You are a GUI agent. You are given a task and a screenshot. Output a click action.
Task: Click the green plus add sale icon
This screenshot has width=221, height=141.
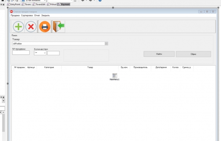[x=18, y=27]
